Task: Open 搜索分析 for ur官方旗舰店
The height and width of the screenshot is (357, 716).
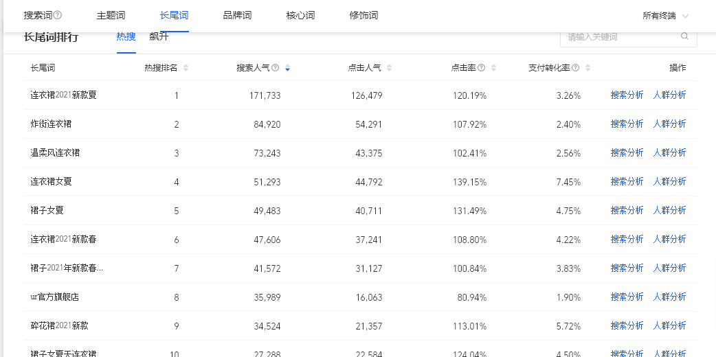Action: click(627, 297)
